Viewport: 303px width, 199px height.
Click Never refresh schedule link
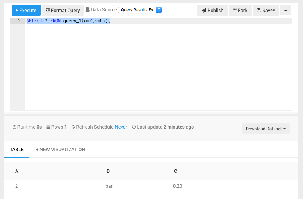121,127
